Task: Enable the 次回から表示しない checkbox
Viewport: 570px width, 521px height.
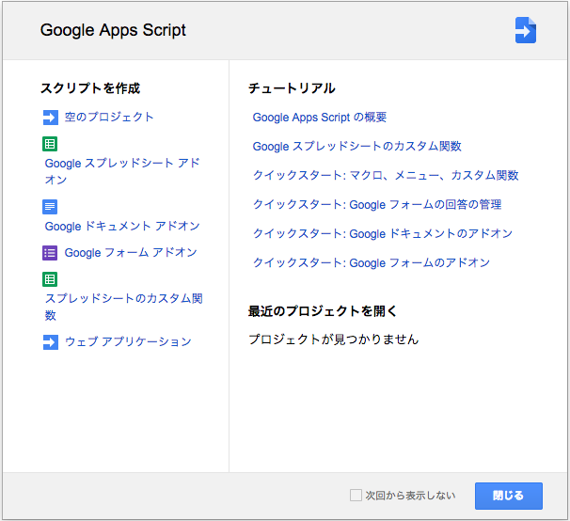Action: pyautogui.click(x=356, y=496)
